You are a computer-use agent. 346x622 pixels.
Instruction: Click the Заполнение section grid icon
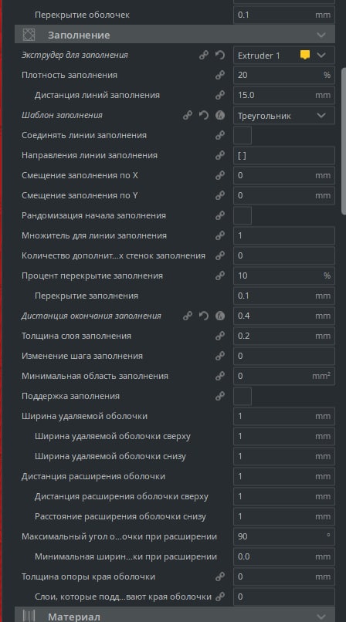point(29,35)
